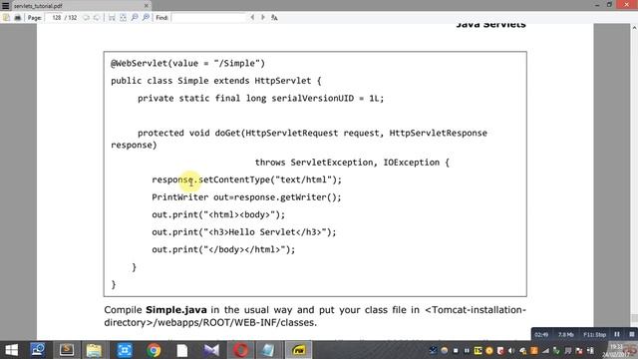Click the scroll up arrow of the document scrollbar
This screenshot has height=359, width=638.
[634, 27]
